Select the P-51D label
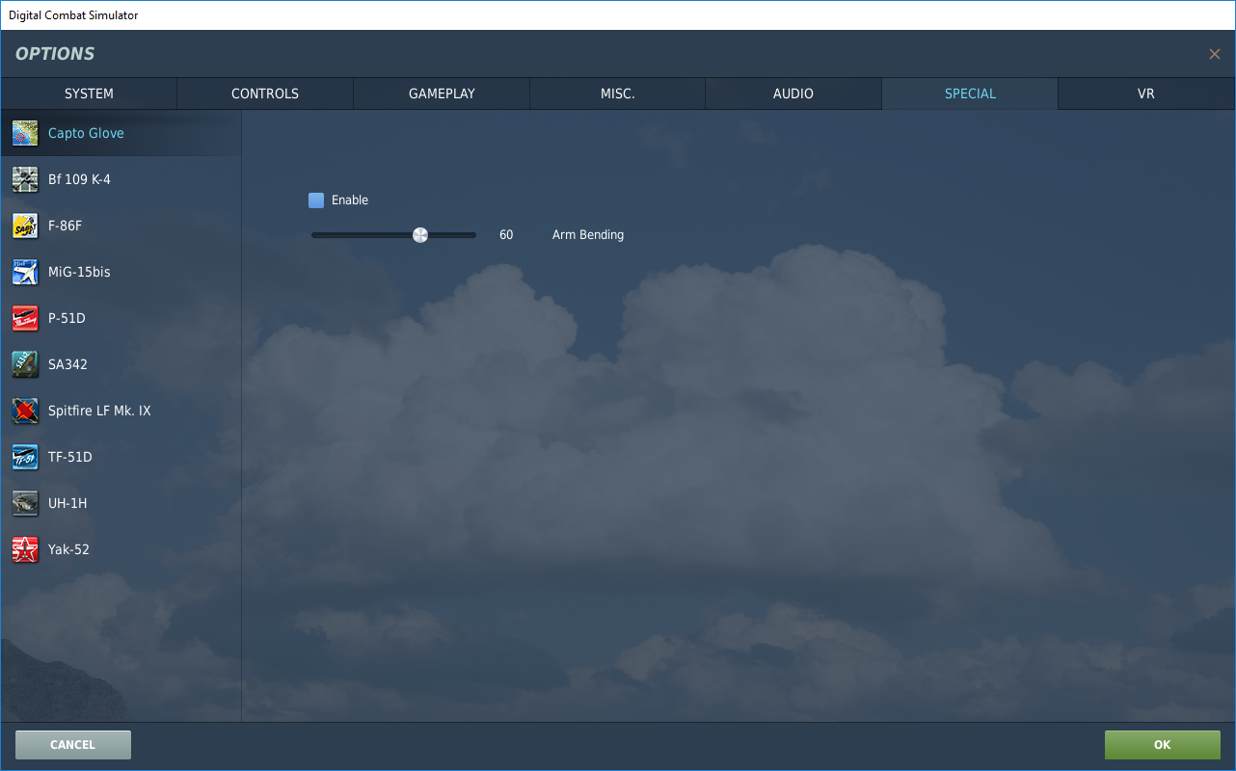The width and height of the screenshot is (1236, 771). (67, 318)
